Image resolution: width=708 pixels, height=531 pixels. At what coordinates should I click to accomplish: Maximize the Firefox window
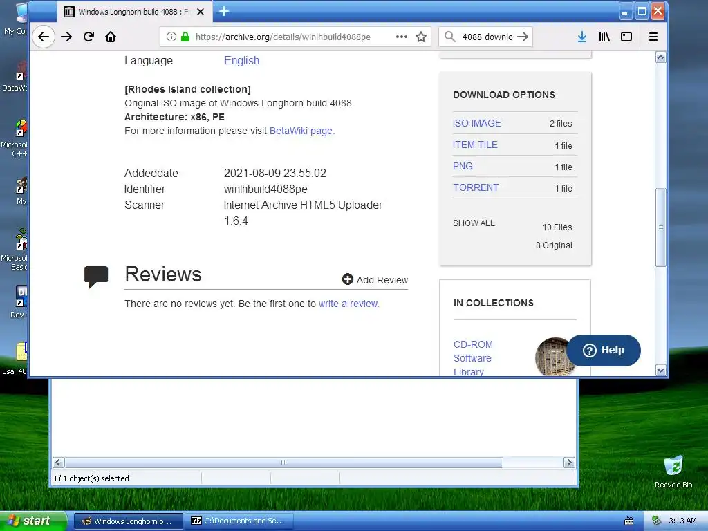coord(642,11)
